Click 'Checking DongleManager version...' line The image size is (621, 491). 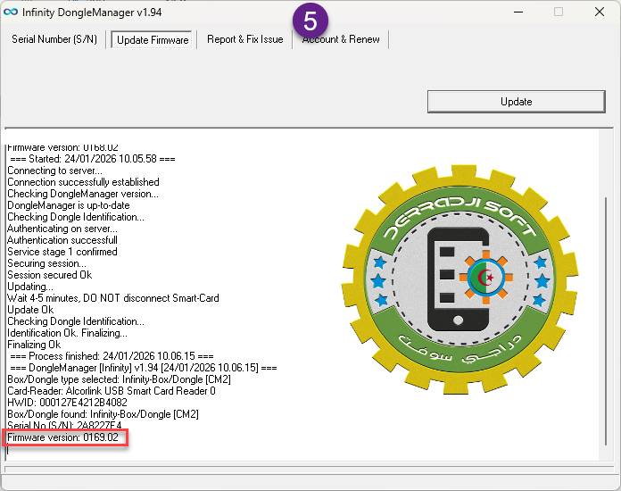tap(83, 195)
